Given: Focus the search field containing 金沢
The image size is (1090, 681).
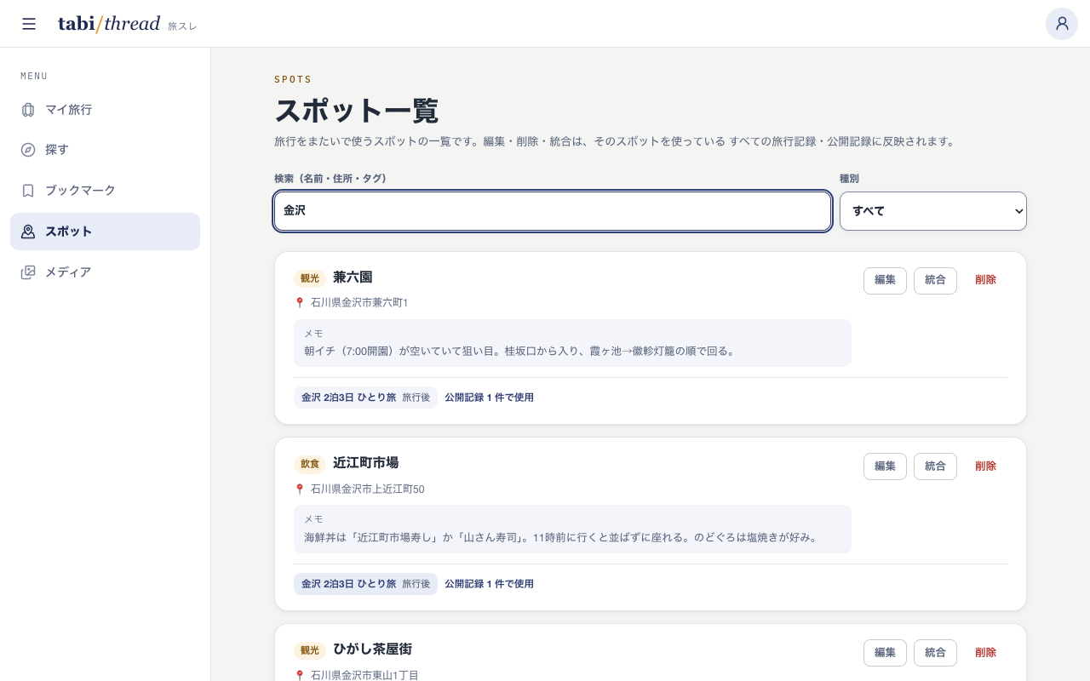Looking at the screenshot, I should pyautogui.click(x=553, y=211).
